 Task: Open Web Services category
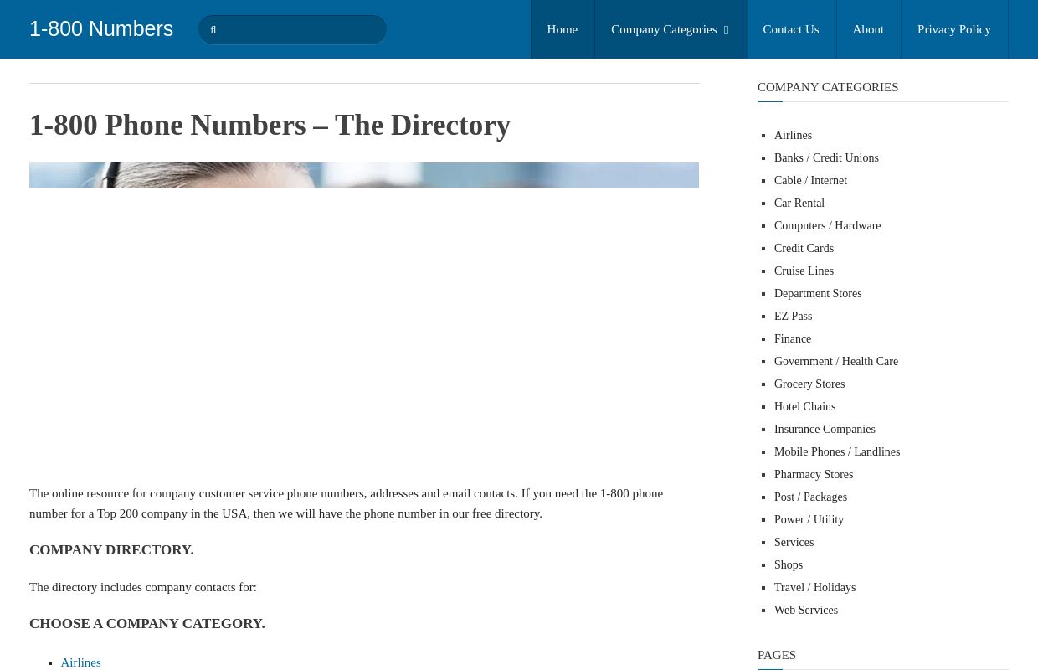point(806,611)
